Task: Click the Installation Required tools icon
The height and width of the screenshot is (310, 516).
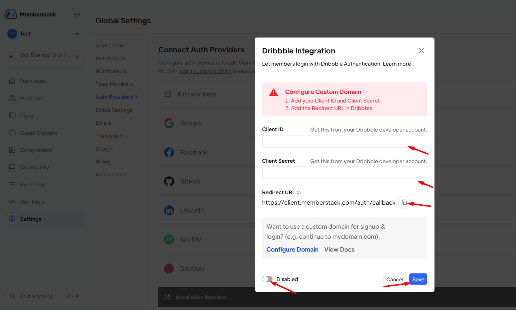Action: point(168,297)
